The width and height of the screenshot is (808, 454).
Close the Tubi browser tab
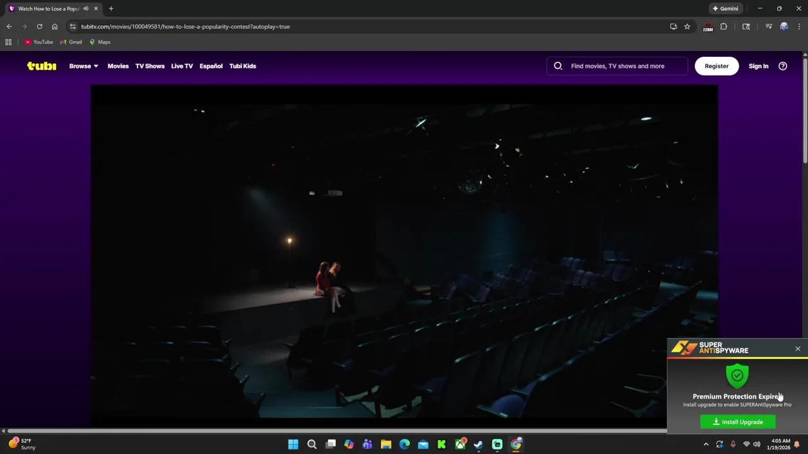pos(96,9)
